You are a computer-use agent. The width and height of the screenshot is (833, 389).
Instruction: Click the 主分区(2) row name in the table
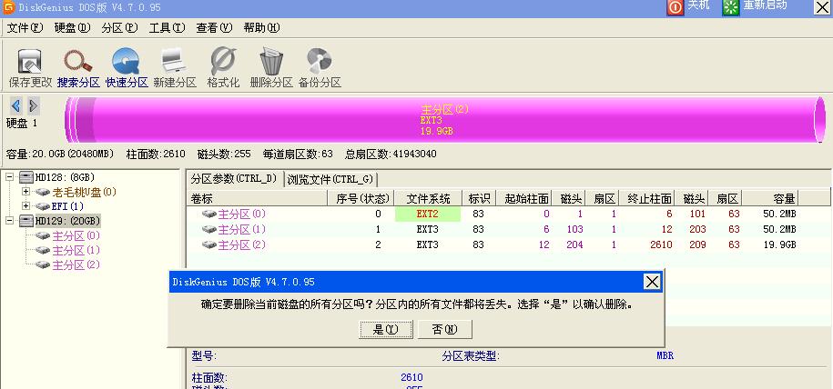click(x=242, y=244)
